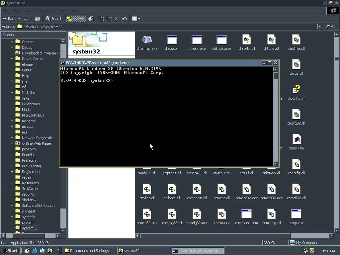
Task: Select the comctl32.ocx file icon
Action: (147, 214)
